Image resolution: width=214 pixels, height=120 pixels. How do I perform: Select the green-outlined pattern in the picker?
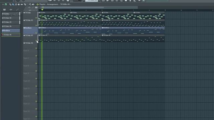point(11,35)
